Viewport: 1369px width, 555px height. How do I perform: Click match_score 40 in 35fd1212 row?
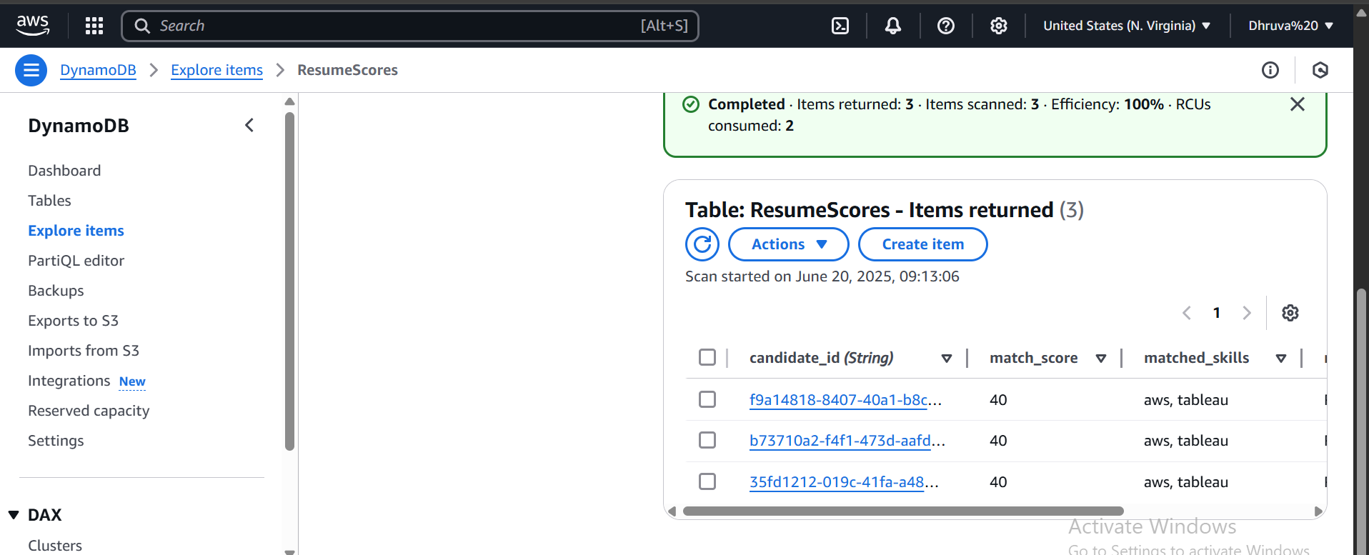click(998, 482)
